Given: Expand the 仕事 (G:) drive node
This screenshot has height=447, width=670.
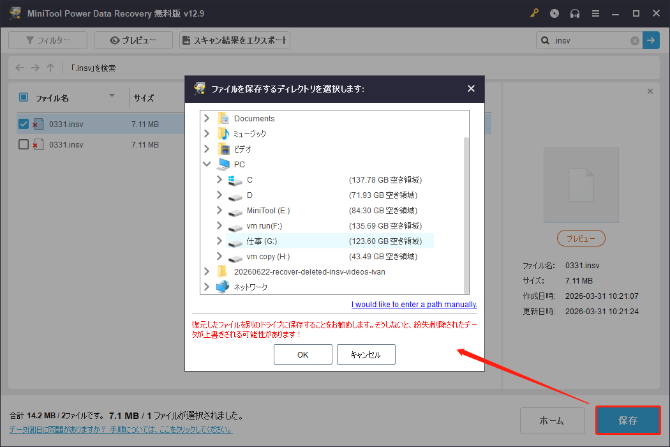Looking at the screenshot, I should coord(220,241).
